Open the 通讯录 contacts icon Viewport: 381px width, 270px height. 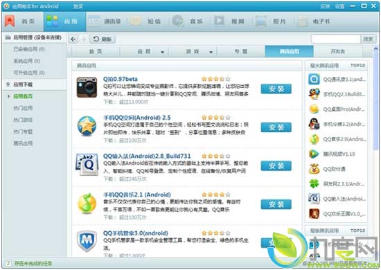click(x=94, y=21)
